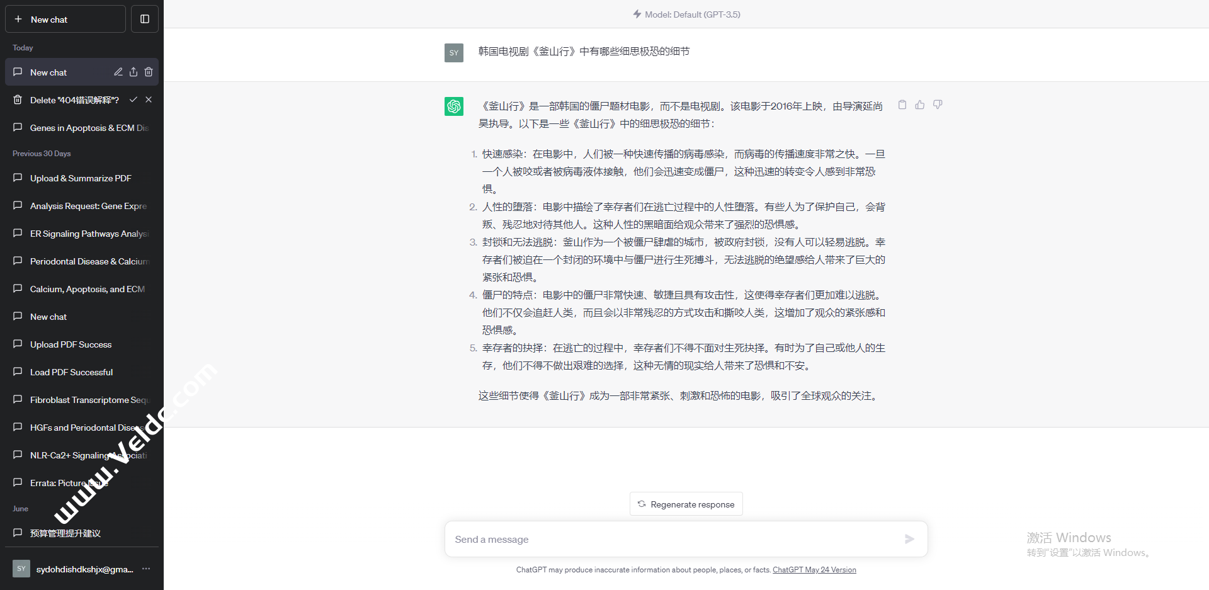
Task: Click the trash icon on New chat
Action: [149, 72]
